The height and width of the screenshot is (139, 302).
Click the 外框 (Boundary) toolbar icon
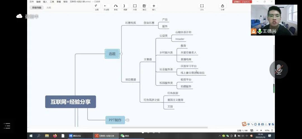[135, 6]
